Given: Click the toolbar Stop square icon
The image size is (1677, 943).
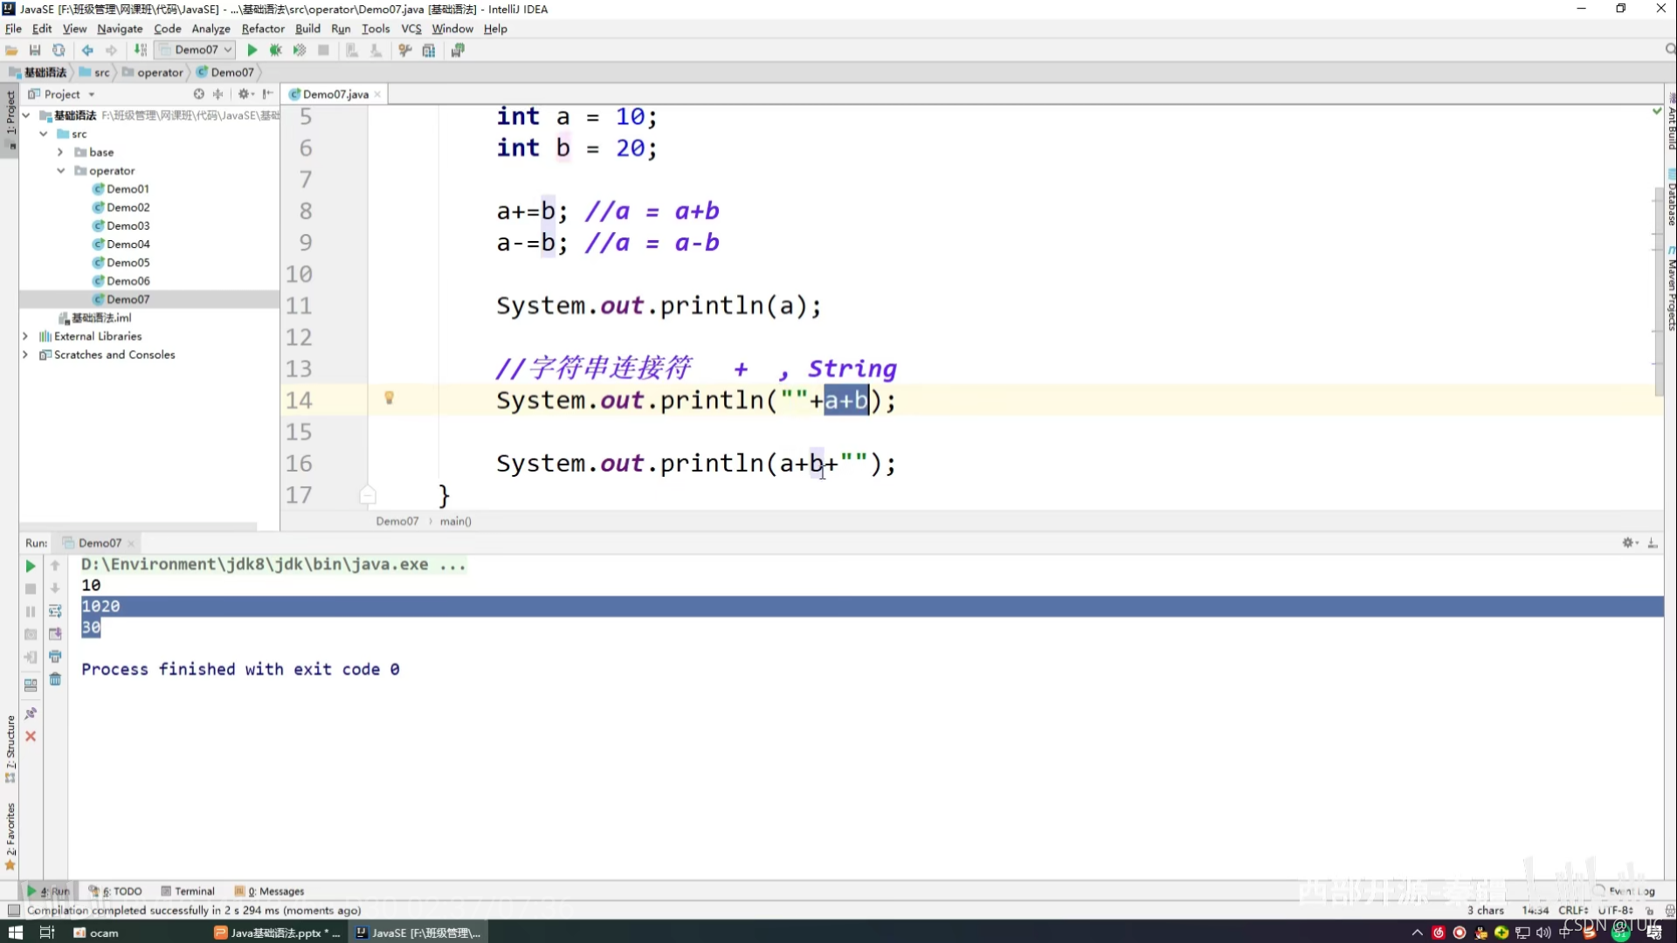Looking at the screenshot, I should point(324,51).
